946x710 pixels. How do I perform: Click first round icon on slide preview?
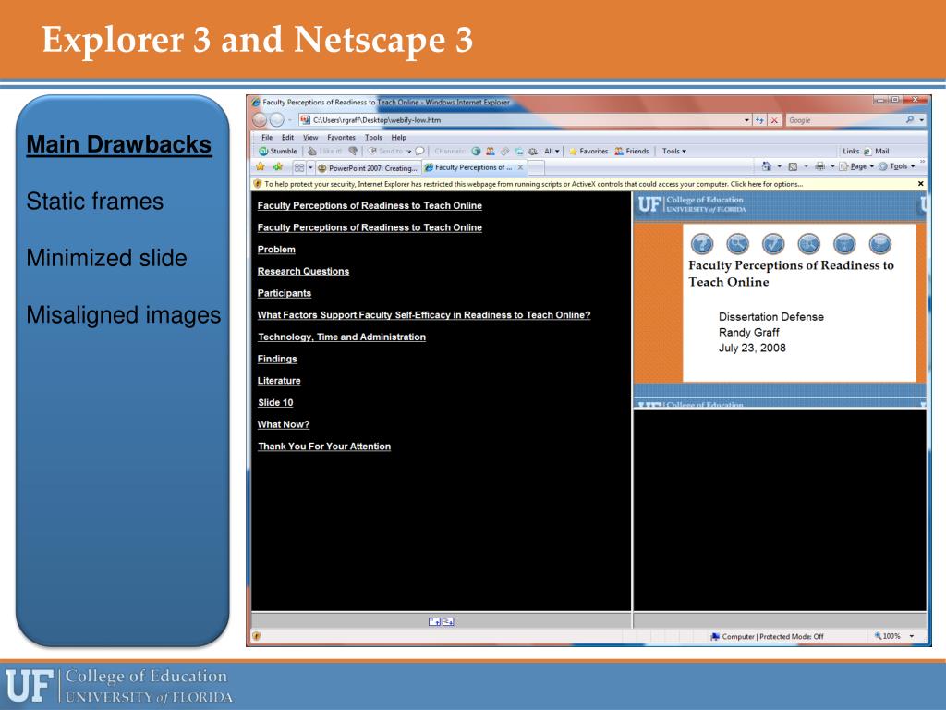click(702, 243)
